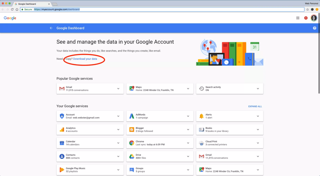
Task: Click the red notifications badge
Action: (306, 18)
